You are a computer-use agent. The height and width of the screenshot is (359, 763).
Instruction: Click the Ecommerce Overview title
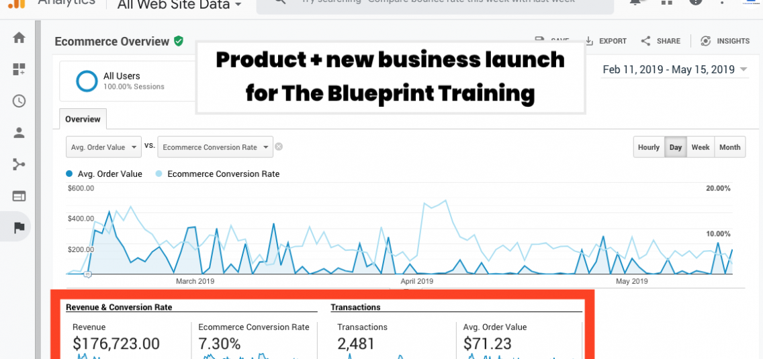click(112, 42)
